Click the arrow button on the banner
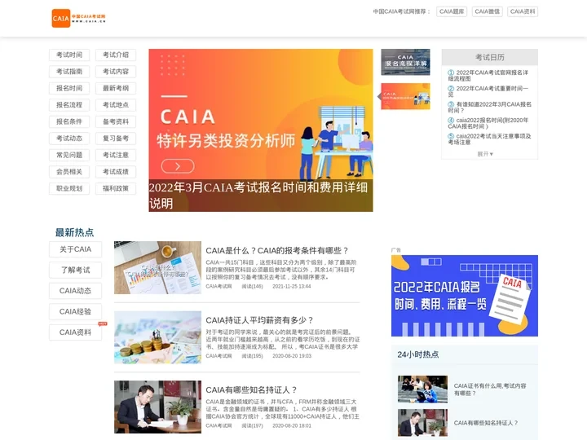 (x=178, y=166)
